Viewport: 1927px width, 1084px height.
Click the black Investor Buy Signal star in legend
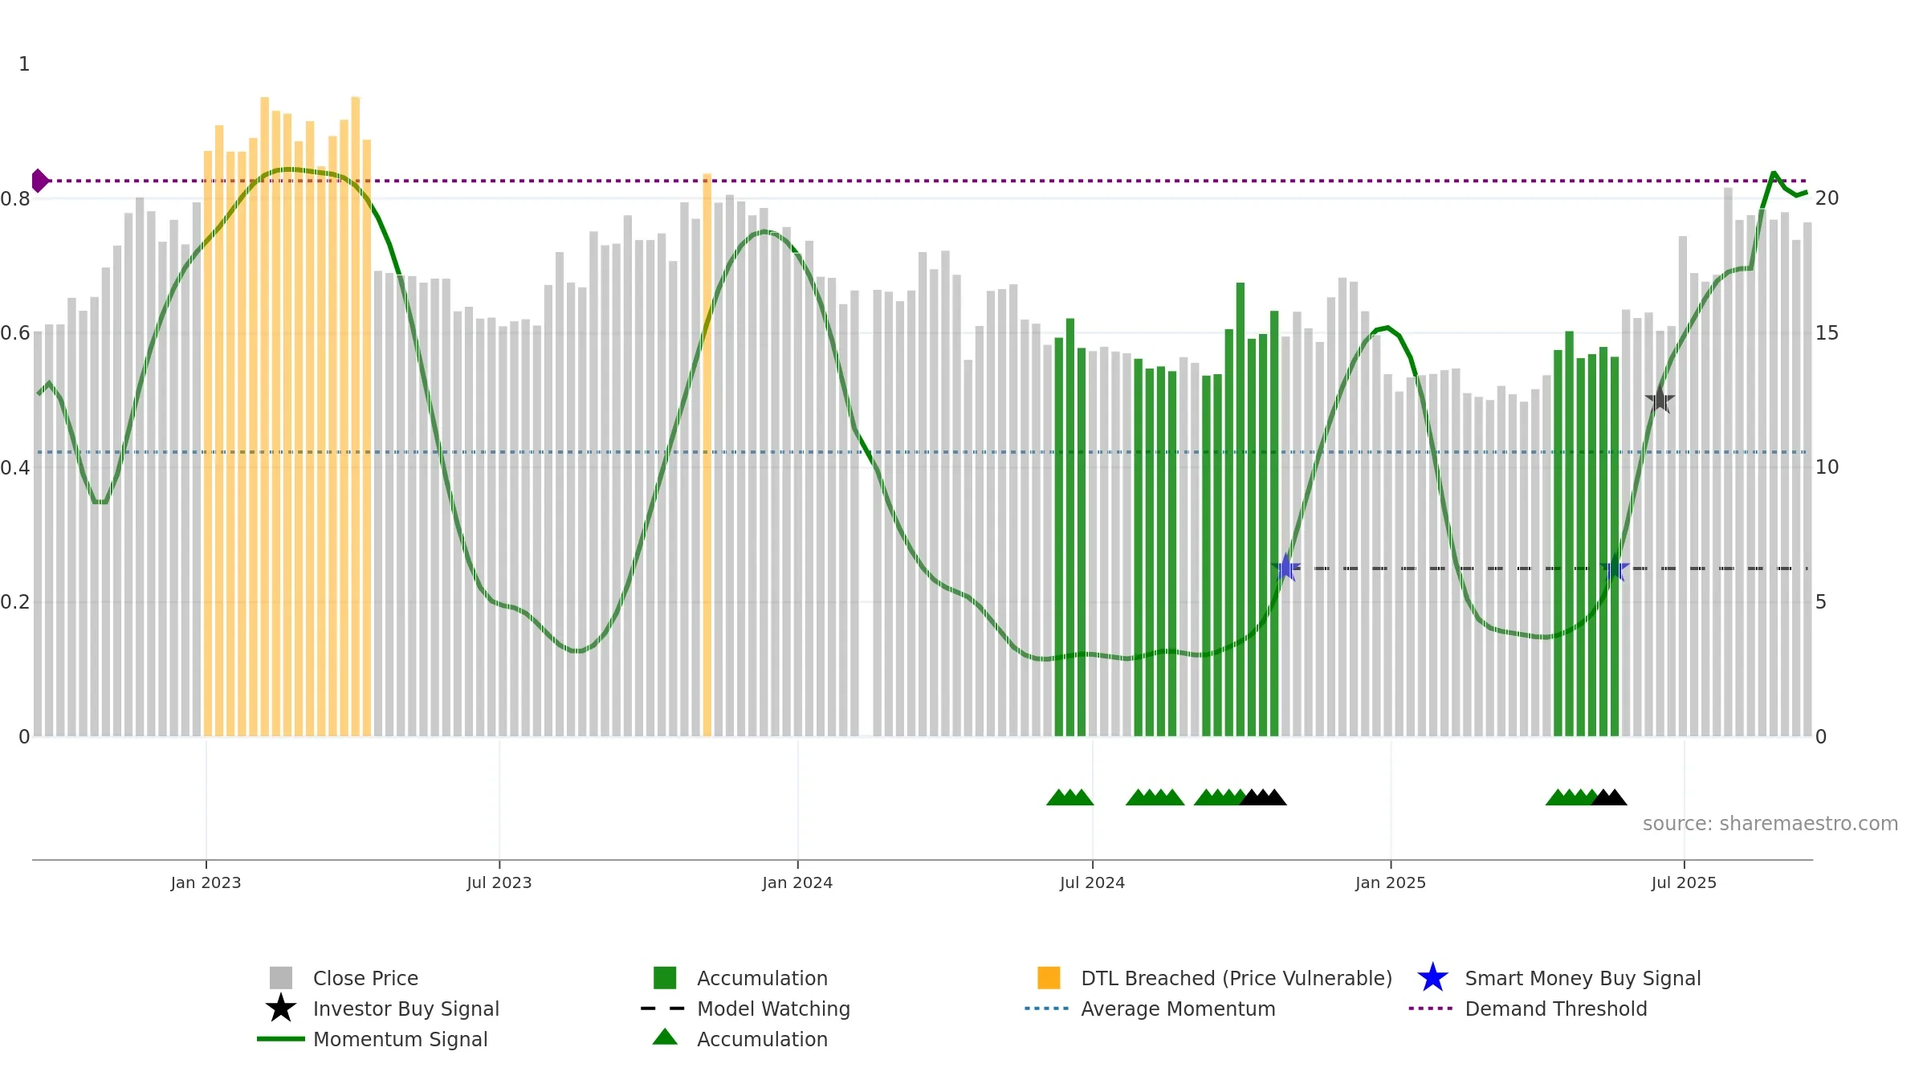(x=281, y=1008)
